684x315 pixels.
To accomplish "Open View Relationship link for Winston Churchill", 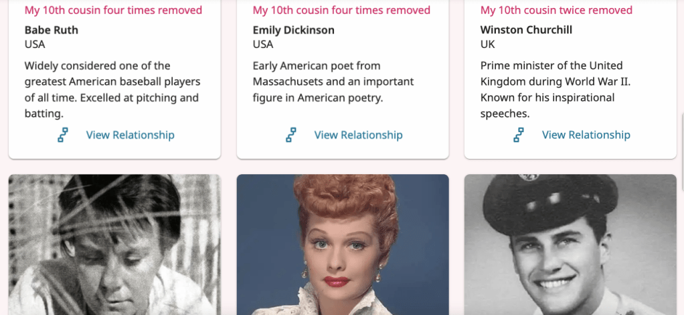I will click(x=586, y=135).
